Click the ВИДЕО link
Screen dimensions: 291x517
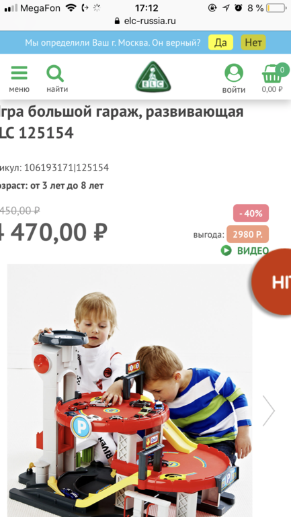click(x=253, y=251)
